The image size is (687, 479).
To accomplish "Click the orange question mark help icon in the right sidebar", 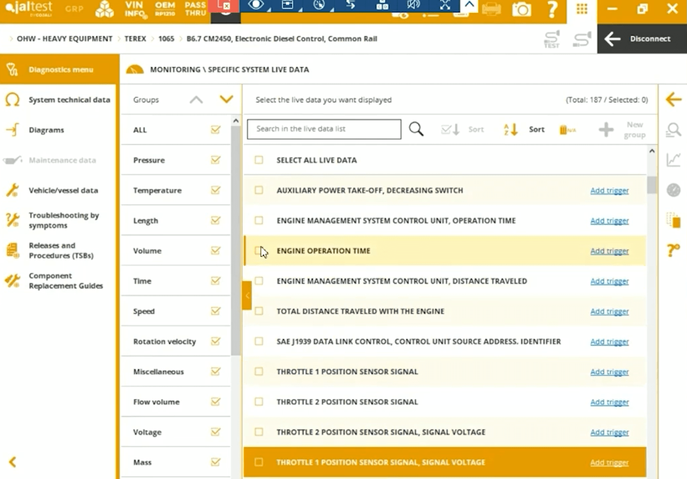I will pyautogui.click(x=673, y=250).
